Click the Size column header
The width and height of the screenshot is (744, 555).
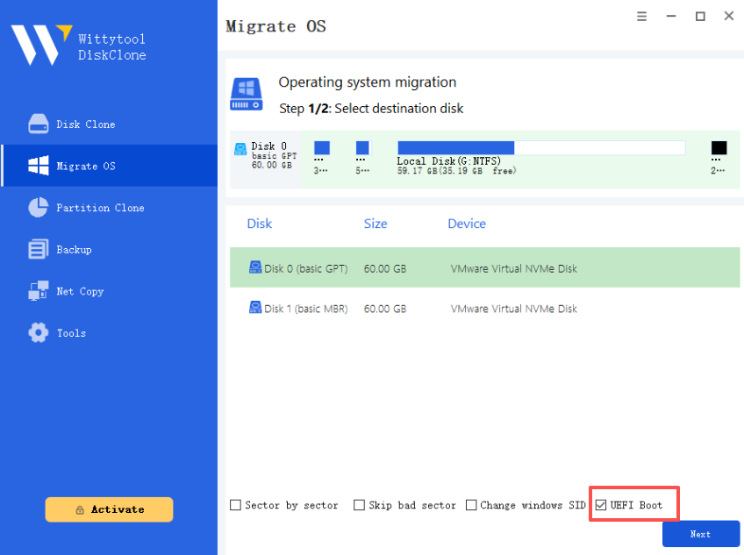[x=376, y=224]
